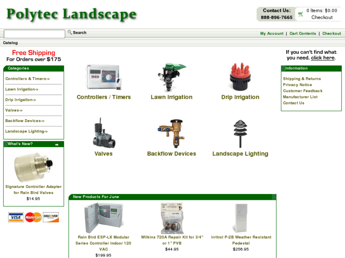Open Signature Controller Adapter product link
345x258 pixels.
[x=33, y=189]
